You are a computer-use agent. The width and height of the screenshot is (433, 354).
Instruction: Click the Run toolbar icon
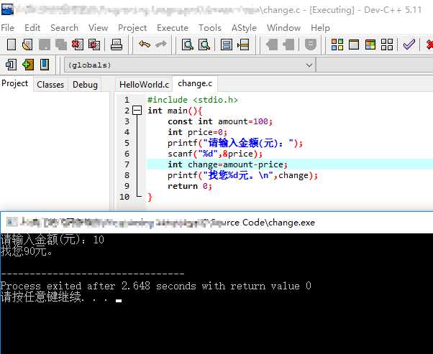[x=354, y=45]
